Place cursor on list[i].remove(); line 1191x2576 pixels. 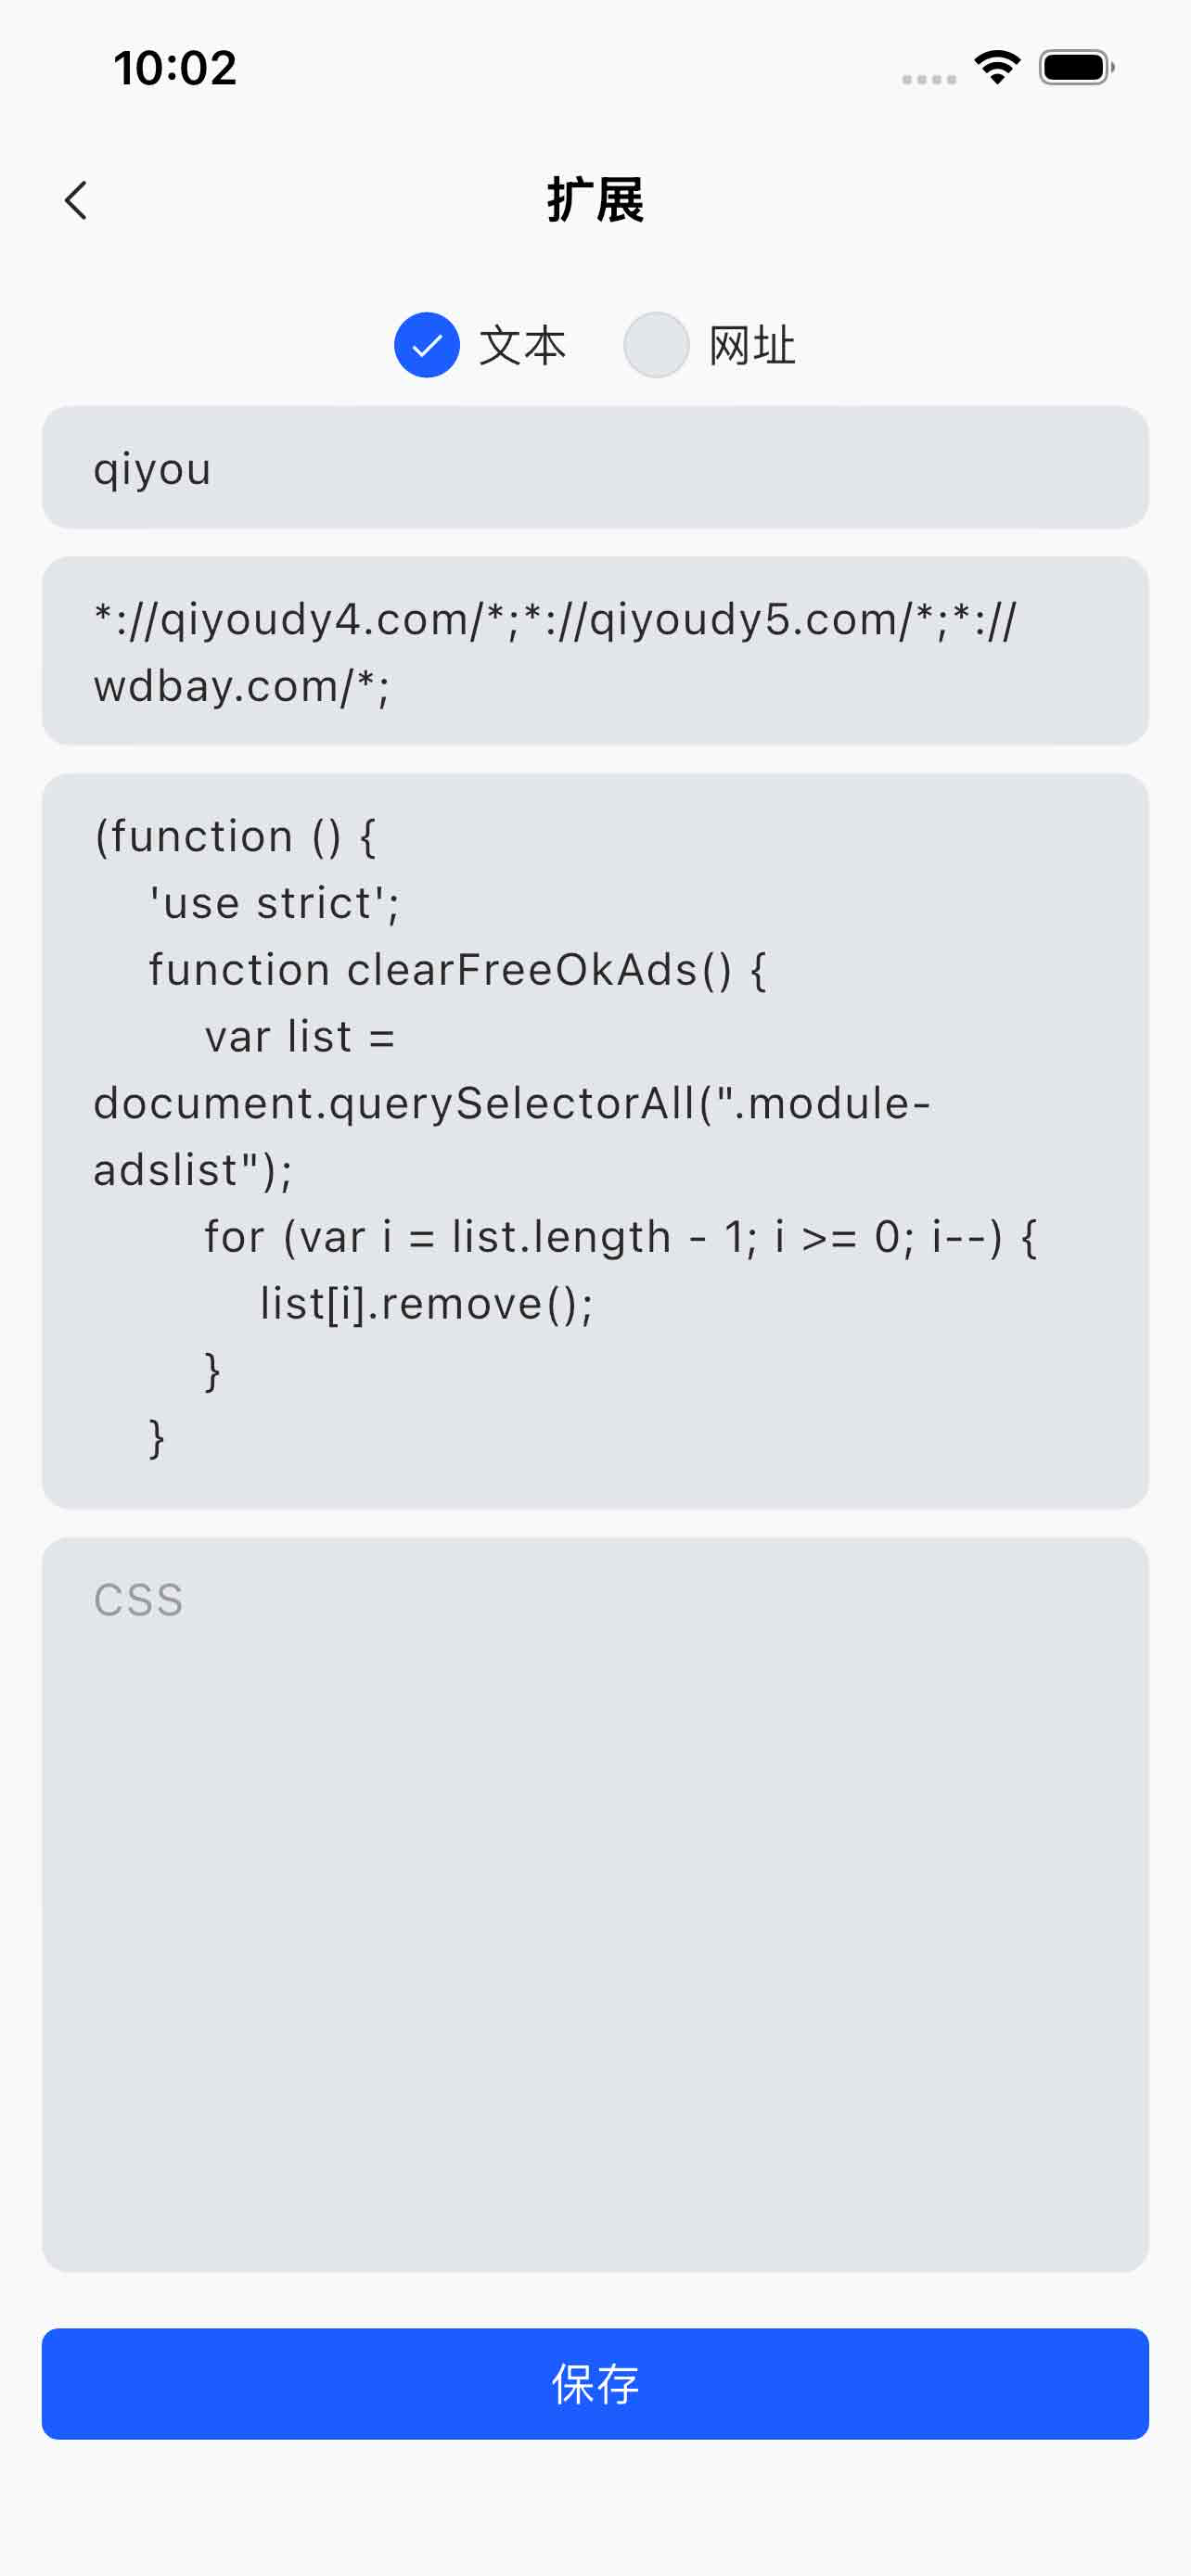426,1304
